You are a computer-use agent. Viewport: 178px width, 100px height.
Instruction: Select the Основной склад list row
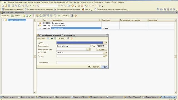(105, 28)
